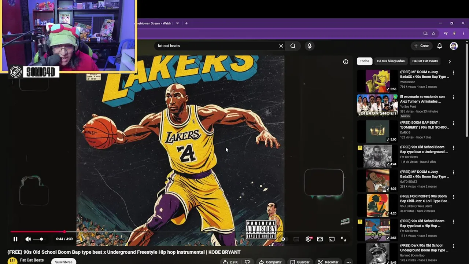Clear the search box text

click(x=281, y=46)
